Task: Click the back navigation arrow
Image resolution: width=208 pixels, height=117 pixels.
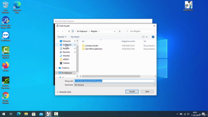Action: coord(58,31)
